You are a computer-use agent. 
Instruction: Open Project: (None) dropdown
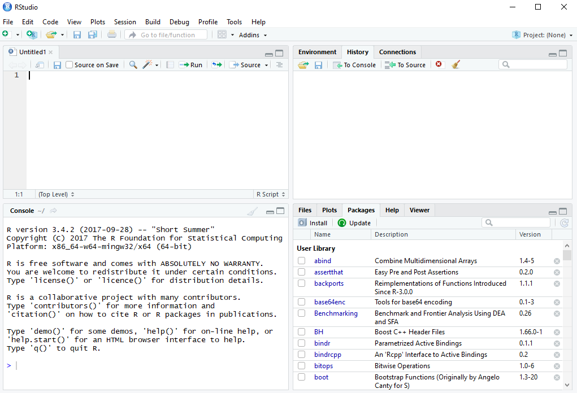pyautogui.click(x=543, y=35)
